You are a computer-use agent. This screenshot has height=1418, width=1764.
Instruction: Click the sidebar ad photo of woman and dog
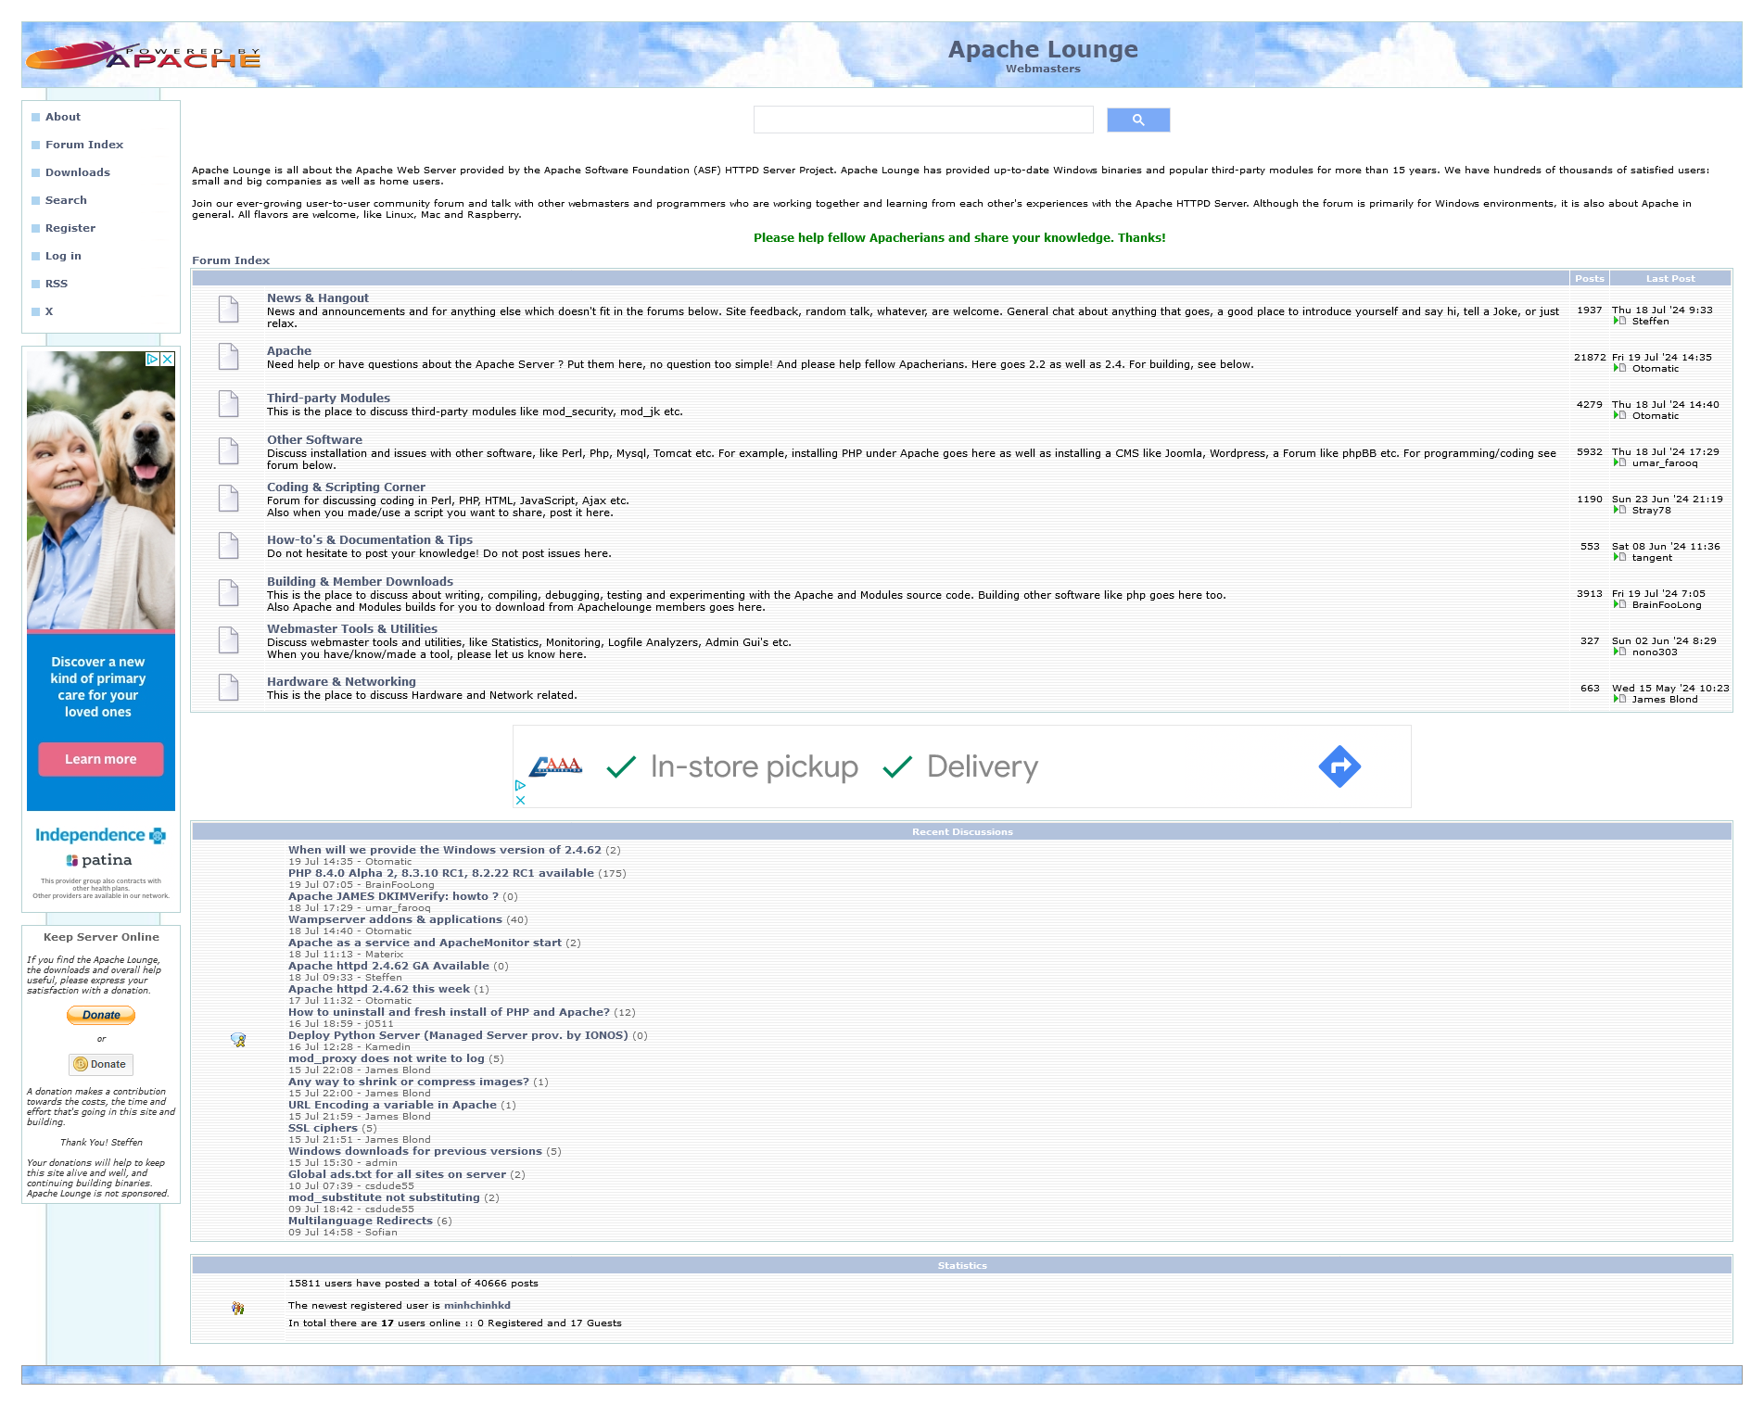click(x=101, y=491)
